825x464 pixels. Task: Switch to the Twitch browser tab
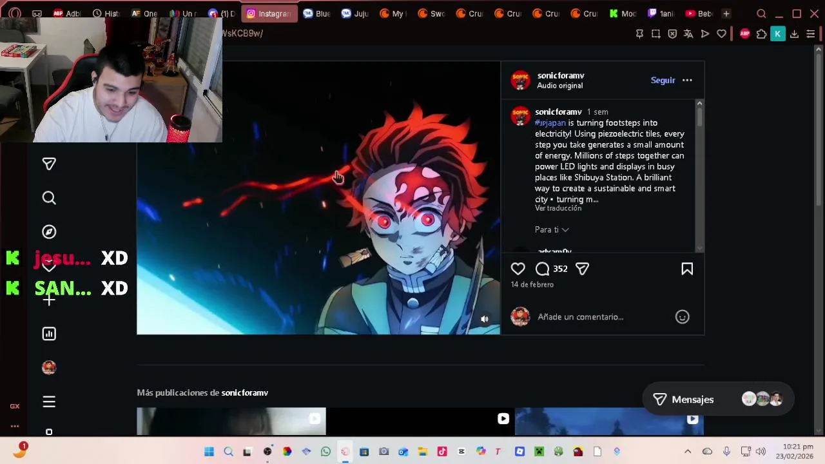click(661, 14)
